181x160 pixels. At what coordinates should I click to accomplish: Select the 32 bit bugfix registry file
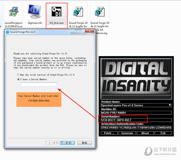click(x=100, y=11)
